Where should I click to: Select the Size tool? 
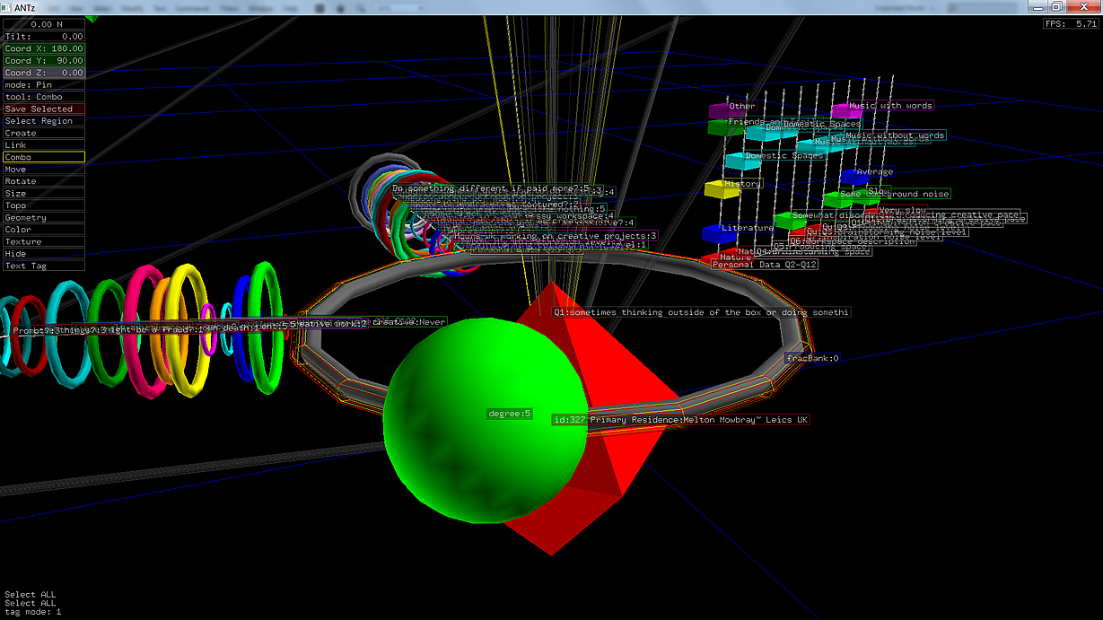pos(44,194)
